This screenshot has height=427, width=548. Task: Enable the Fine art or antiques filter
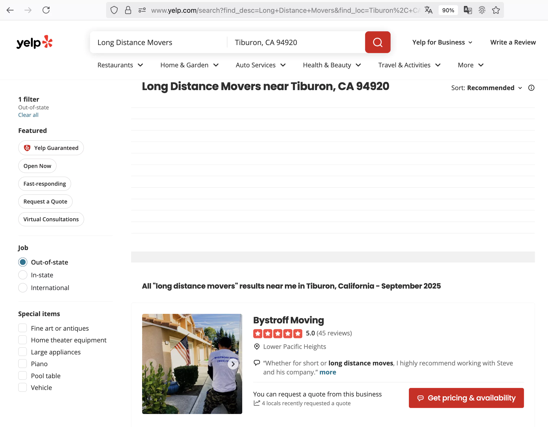pyautogui.click(x=23, y=328)
